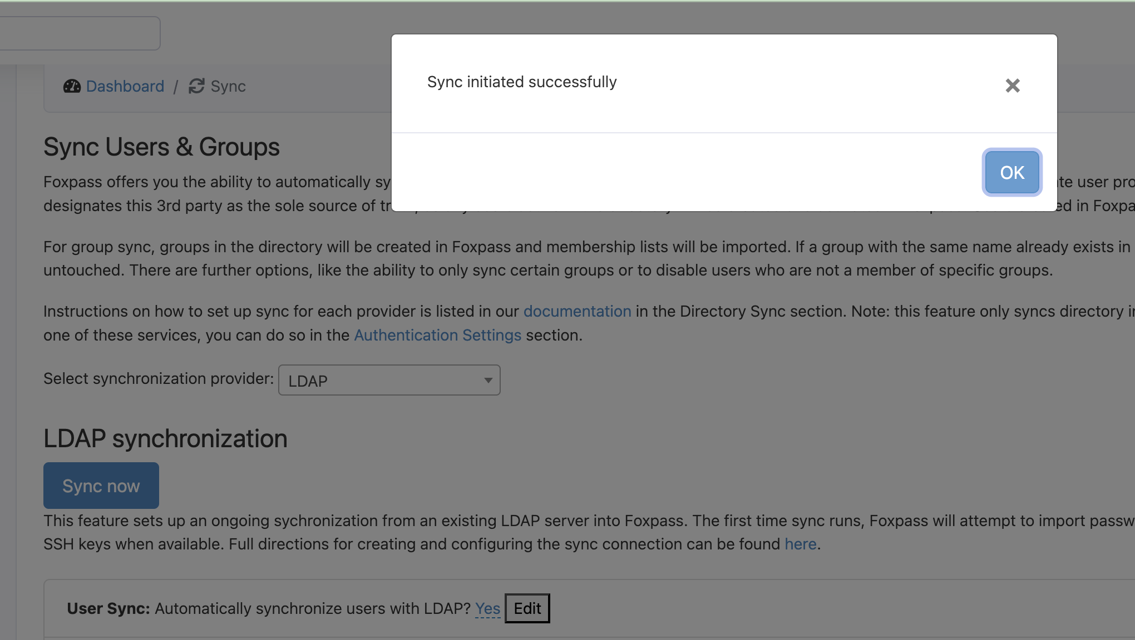Open the synchronization provider LDAP dropdown
This screenshot has height=640, width=1135.
coord(389,380)
